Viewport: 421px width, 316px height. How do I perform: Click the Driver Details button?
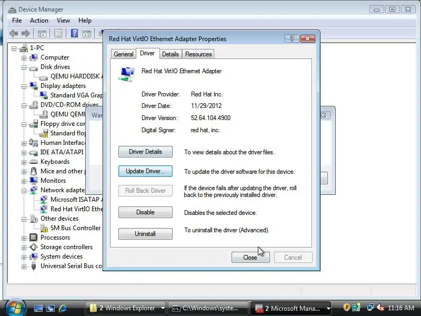pyautogui.click(x=145, y=152)
